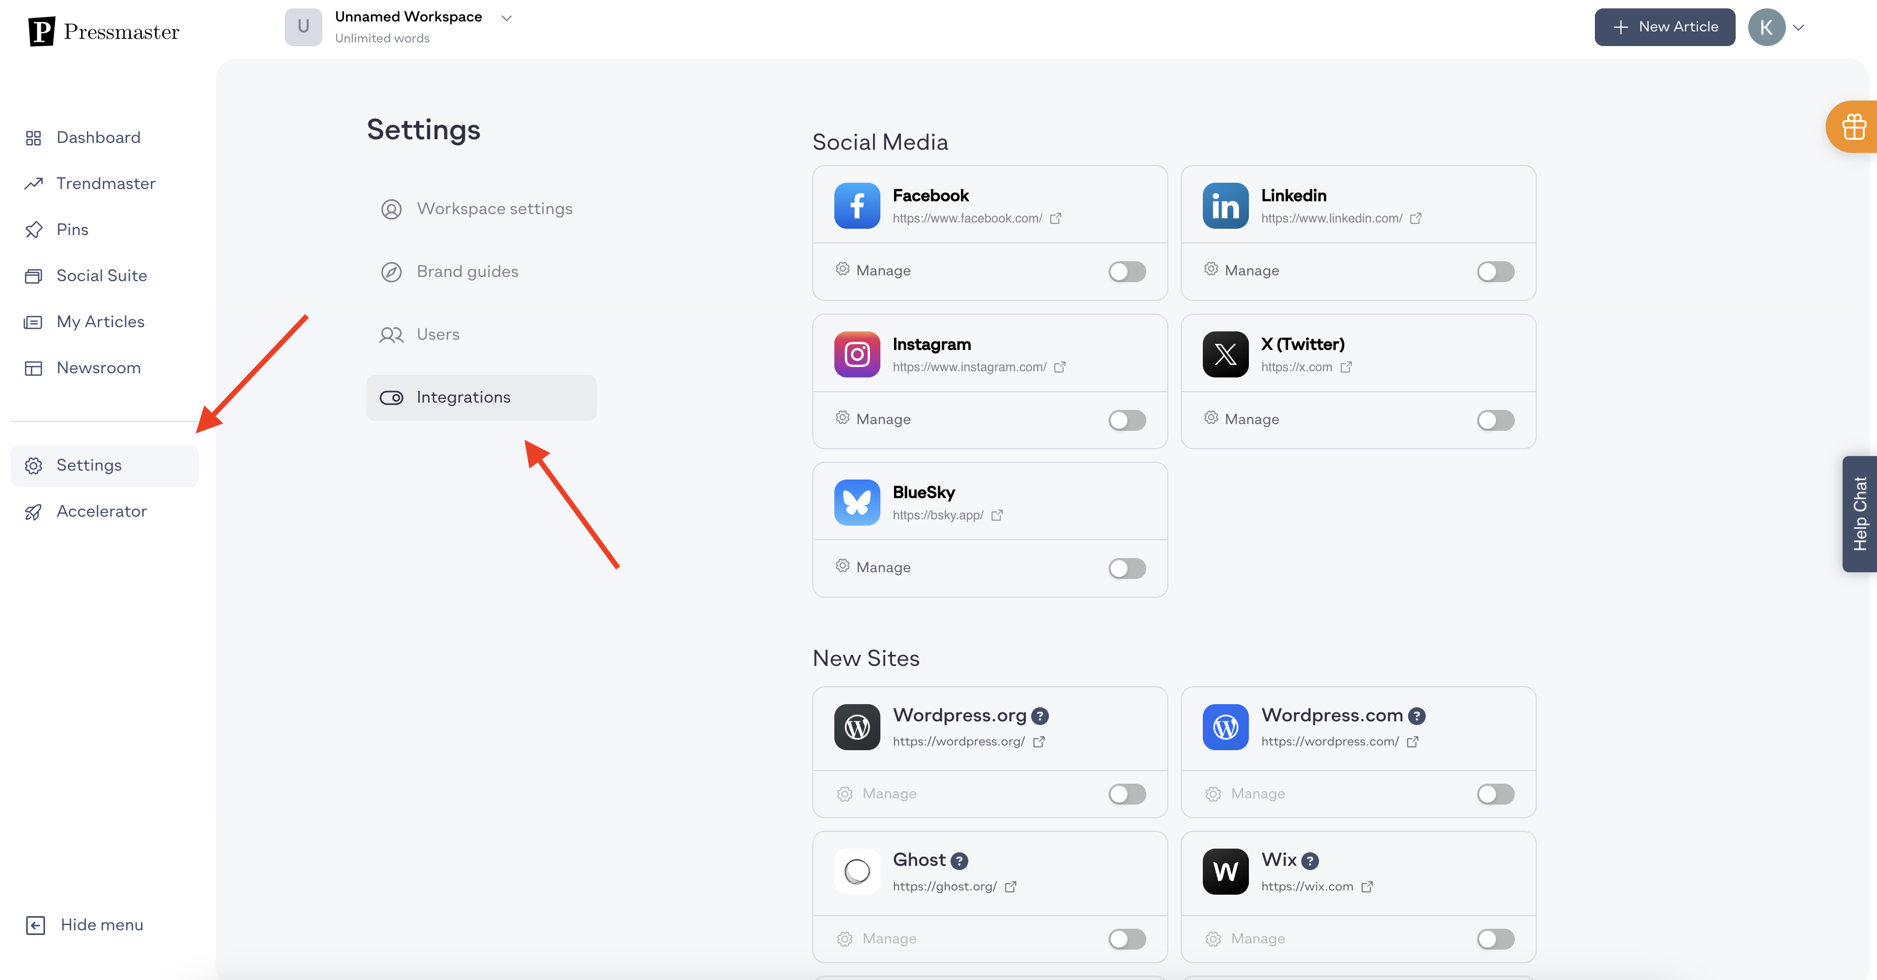Click Manage for X (Twitter)

pos(1242,419)
